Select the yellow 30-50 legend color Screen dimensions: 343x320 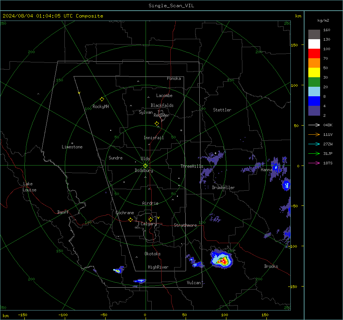pos(314,73)
